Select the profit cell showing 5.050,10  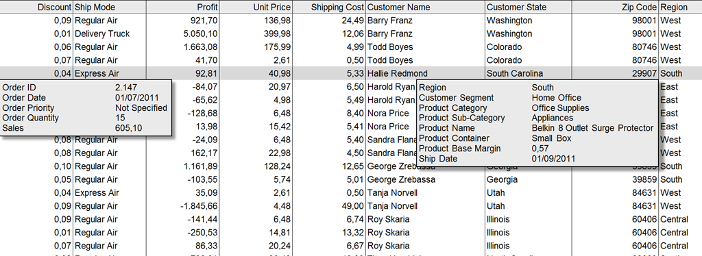point(182,34)
